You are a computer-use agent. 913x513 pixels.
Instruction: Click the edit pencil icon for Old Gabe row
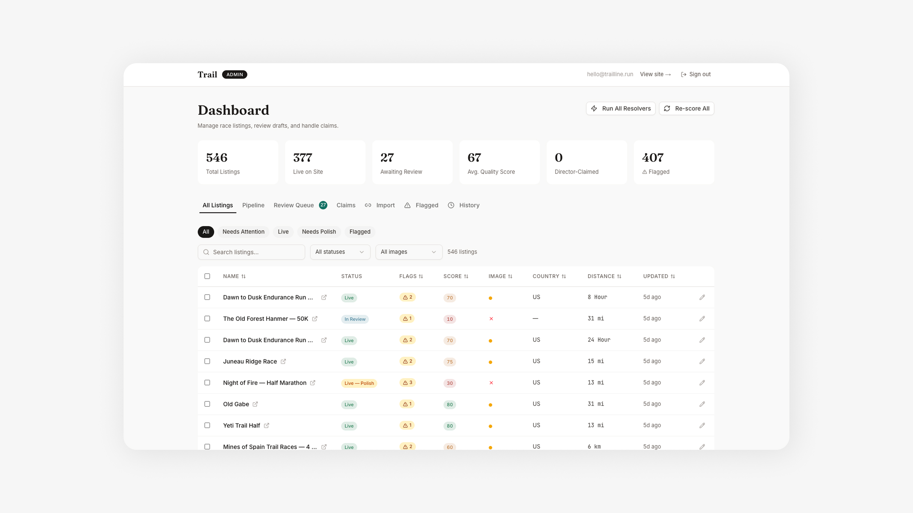coord(702,404)
